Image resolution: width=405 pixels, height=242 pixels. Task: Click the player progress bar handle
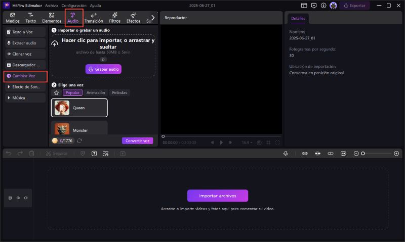coord(163,136)
